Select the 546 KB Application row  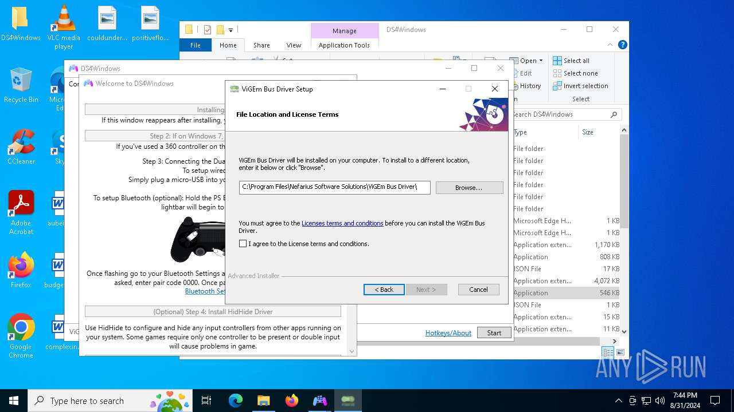pos(567,293)
